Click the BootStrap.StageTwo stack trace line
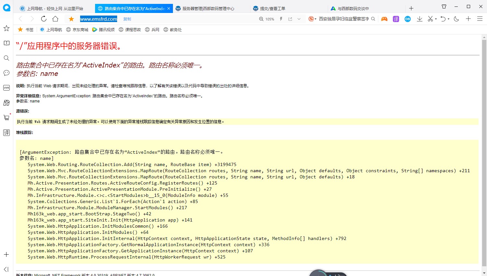Image resolution: width=487 pixels, height=276 pixels. click(90, 214)
